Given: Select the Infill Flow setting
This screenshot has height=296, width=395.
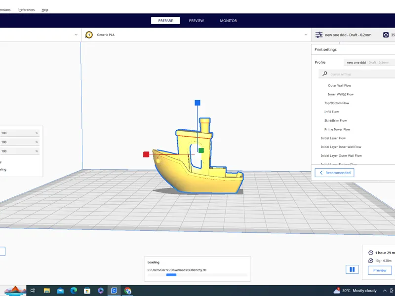Looking at the screenshot, I should tap(331, 112).
